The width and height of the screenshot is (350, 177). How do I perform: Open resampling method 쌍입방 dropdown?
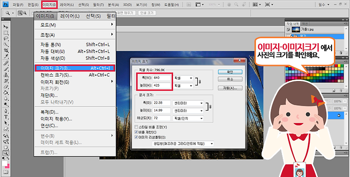(183, 144)
